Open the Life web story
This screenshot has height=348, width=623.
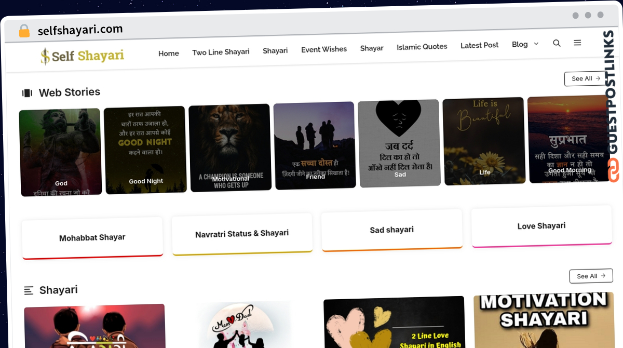click(x=484, y=141)
